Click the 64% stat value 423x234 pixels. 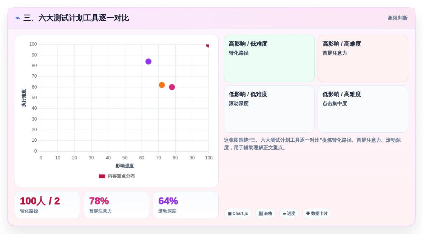168,201
